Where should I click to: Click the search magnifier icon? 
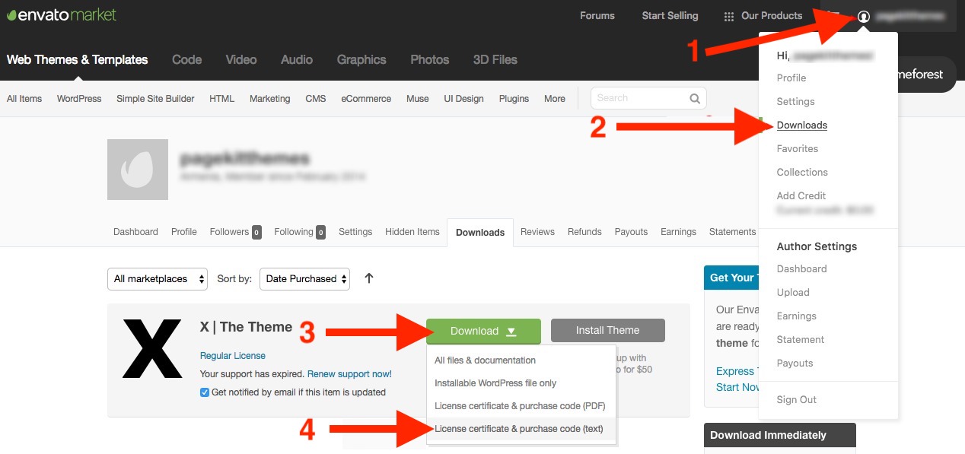pos(694,98)
